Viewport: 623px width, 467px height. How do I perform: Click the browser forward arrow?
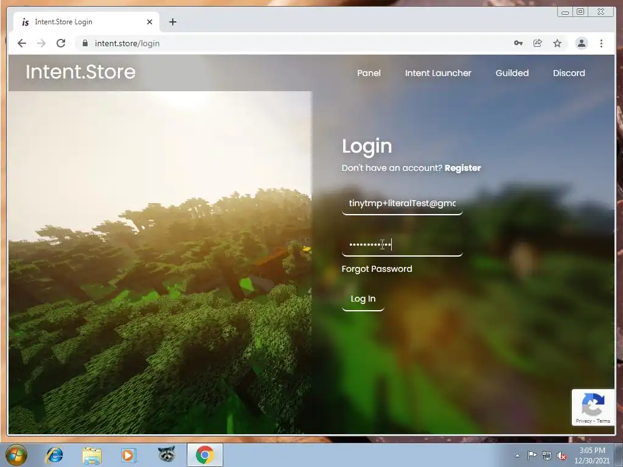[x=41, y=43]
